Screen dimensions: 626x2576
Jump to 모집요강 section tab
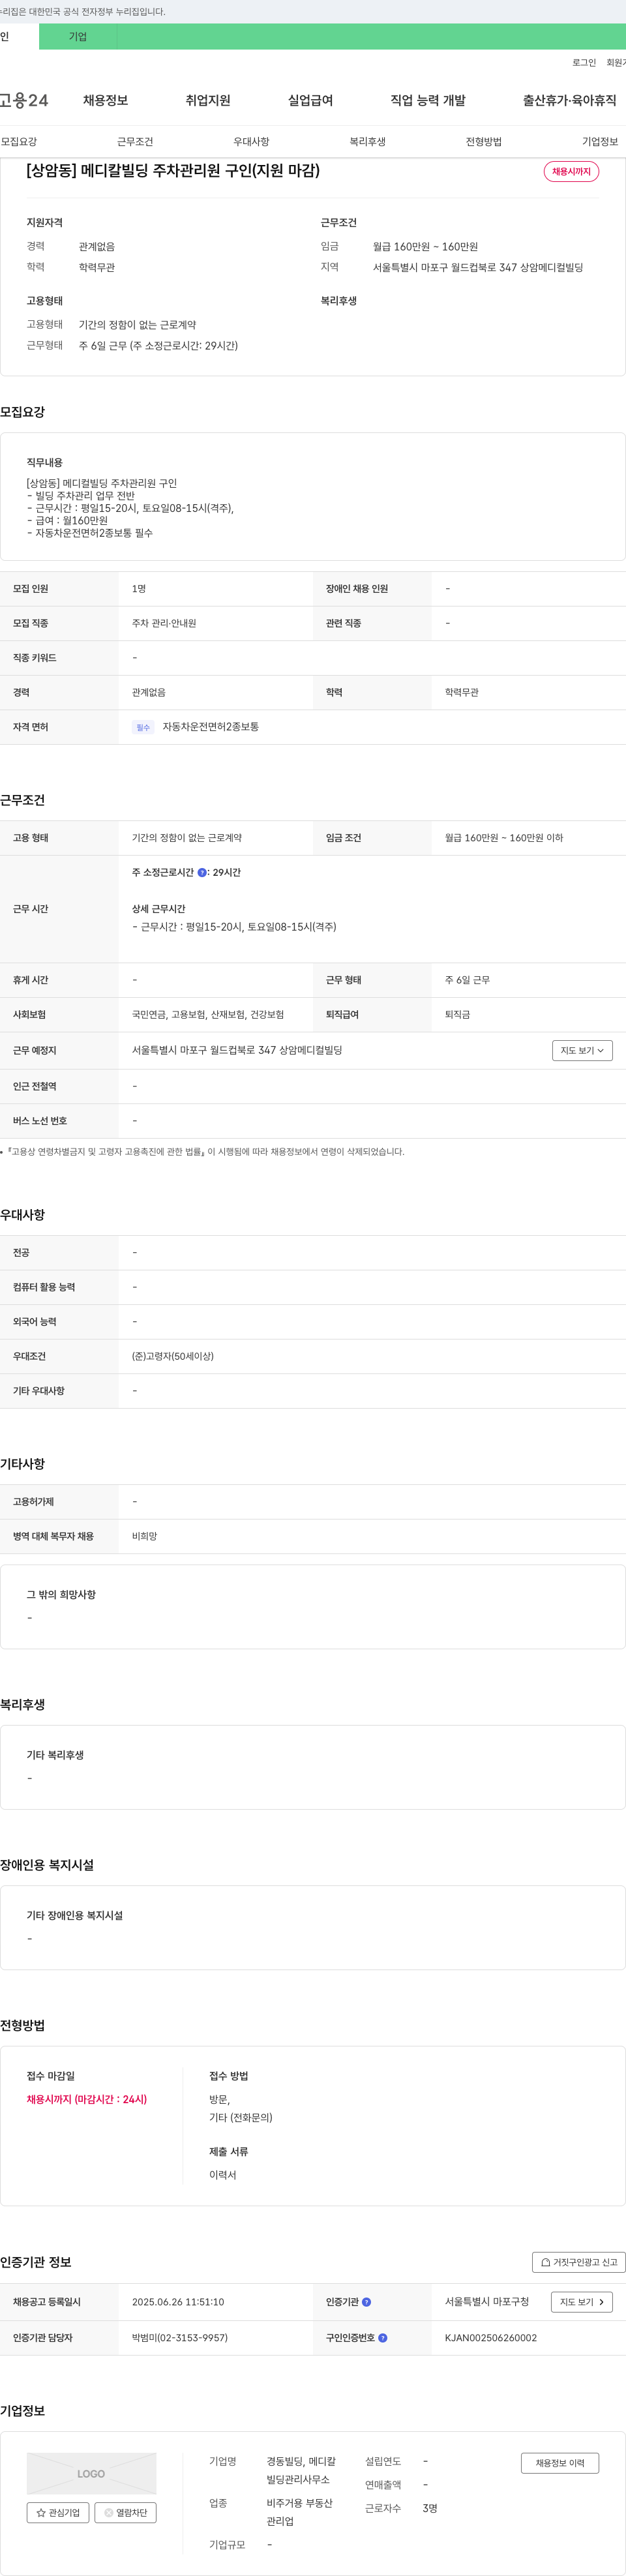(19, 141)
